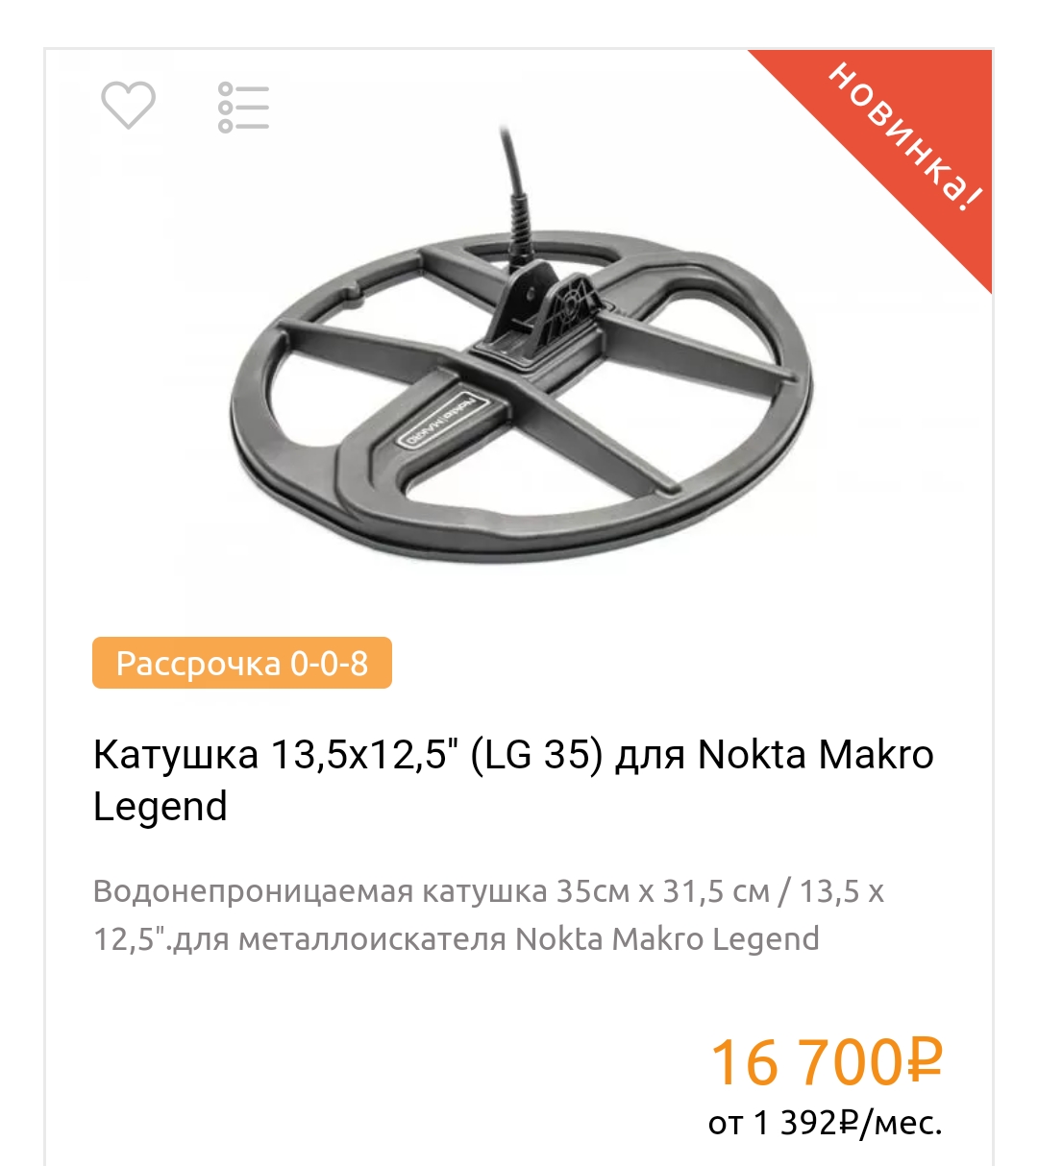The height and width of the screenshot is (1166, 1038).
Task: Click the mounting bracket at the coil center
Action: [543, 317]
